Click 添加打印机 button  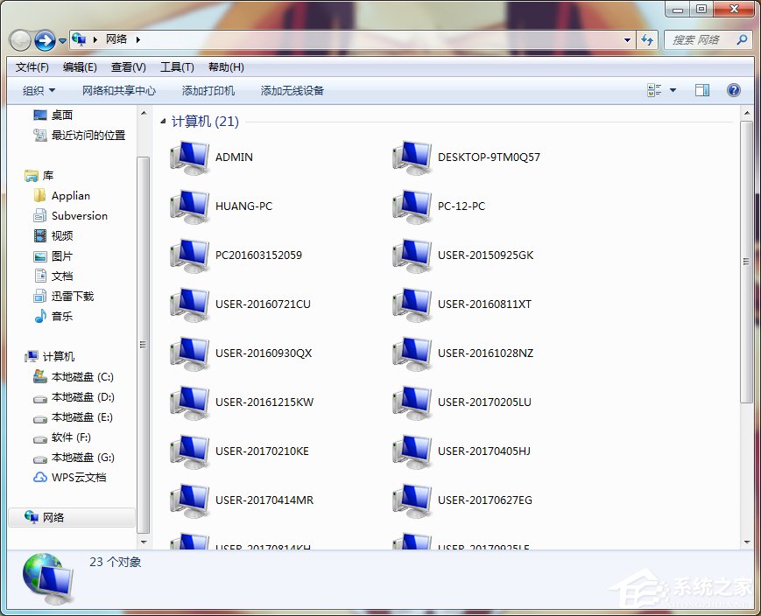click(x=208, y=90)
